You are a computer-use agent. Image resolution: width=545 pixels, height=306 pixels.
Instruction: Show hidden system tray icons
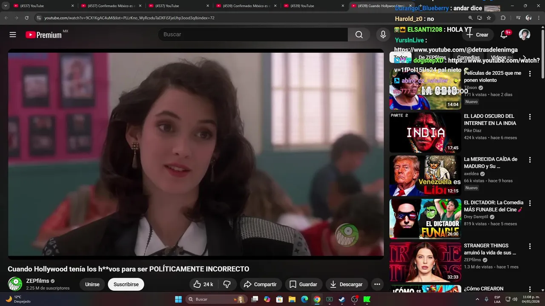click(x=477, y=299)
